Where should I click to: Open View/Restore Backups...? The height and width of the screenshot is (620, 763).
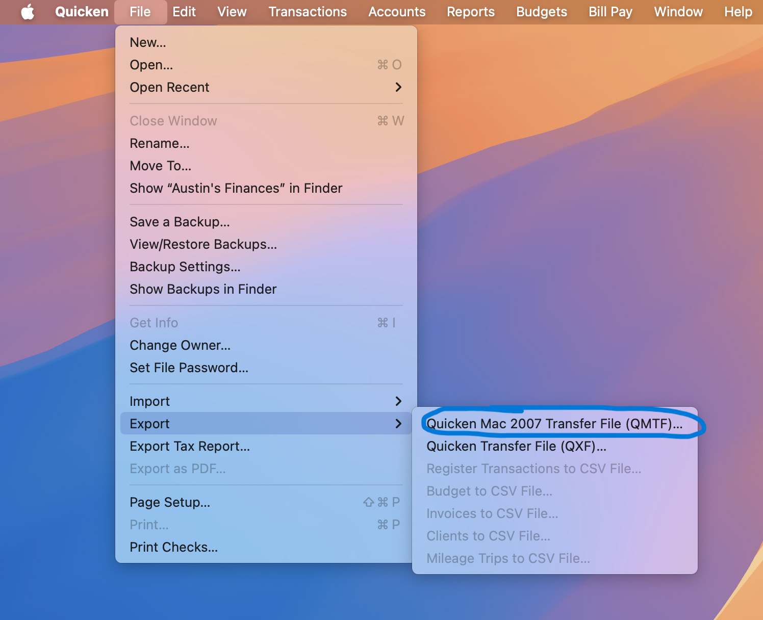click(266, 244)
